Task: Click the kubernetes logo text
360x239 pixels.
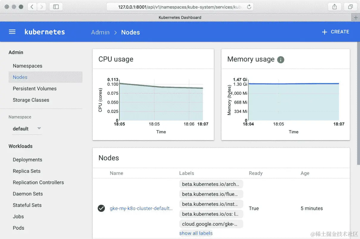Action: pos(45,32)
